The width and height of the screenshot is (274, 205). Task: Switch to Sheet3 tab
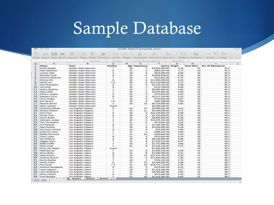[x=104, y=179]
